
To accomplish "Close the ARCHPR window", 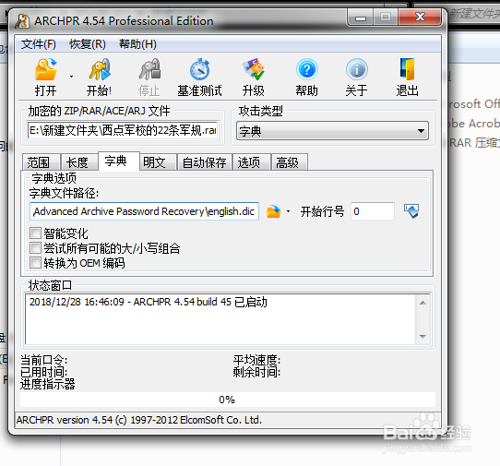I will click(420, 17).
